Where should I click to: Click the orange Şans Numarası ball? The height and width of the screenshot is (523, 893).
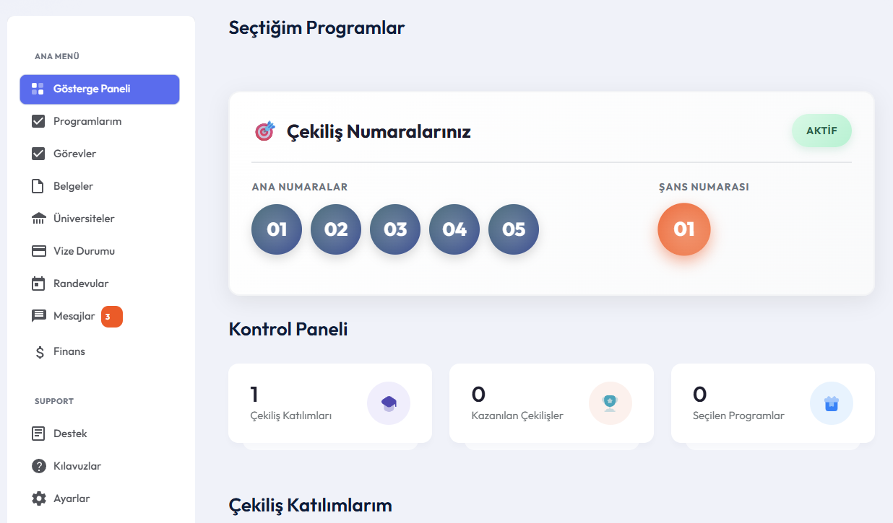[x=683, y=229]
